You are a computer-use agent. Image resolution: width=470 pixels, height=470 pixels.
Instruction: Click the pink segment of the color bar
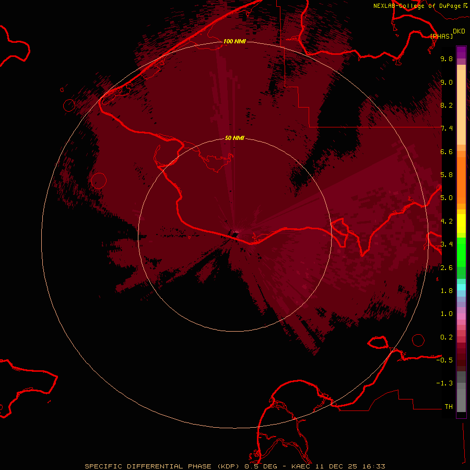tap(461, 316)
